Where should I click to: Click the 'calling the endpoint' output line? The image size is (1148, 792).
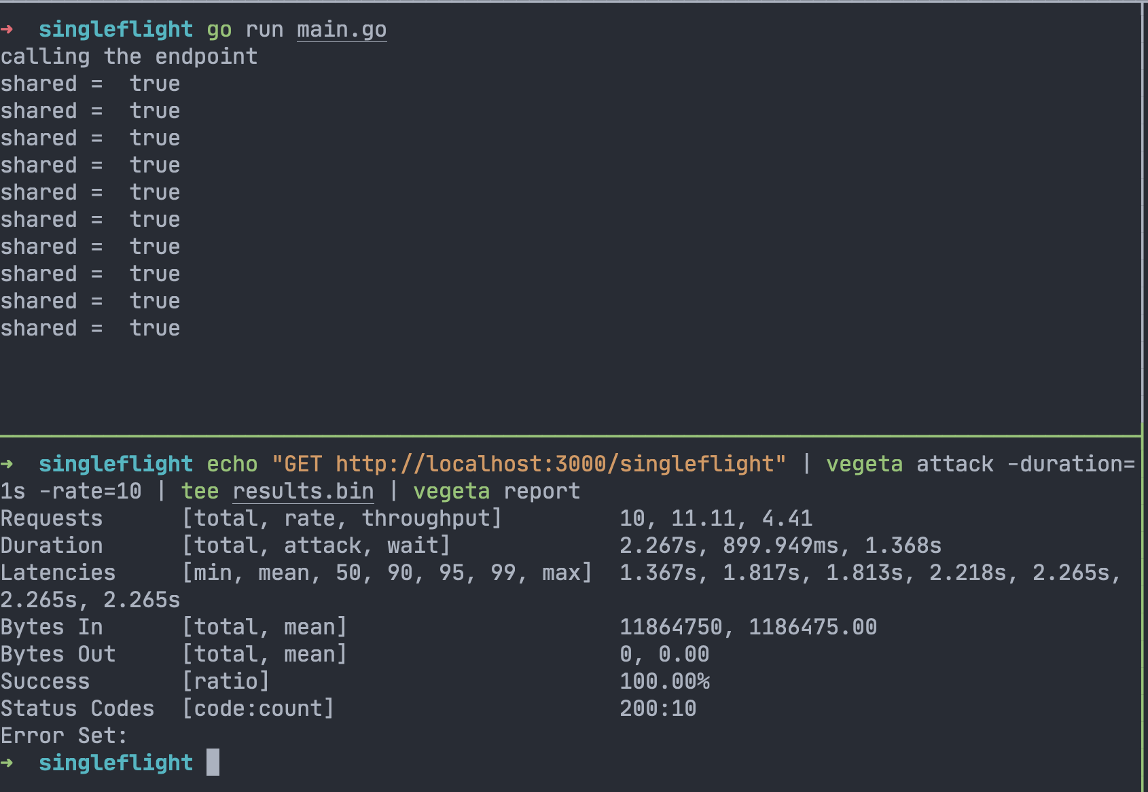click(129, 56)
